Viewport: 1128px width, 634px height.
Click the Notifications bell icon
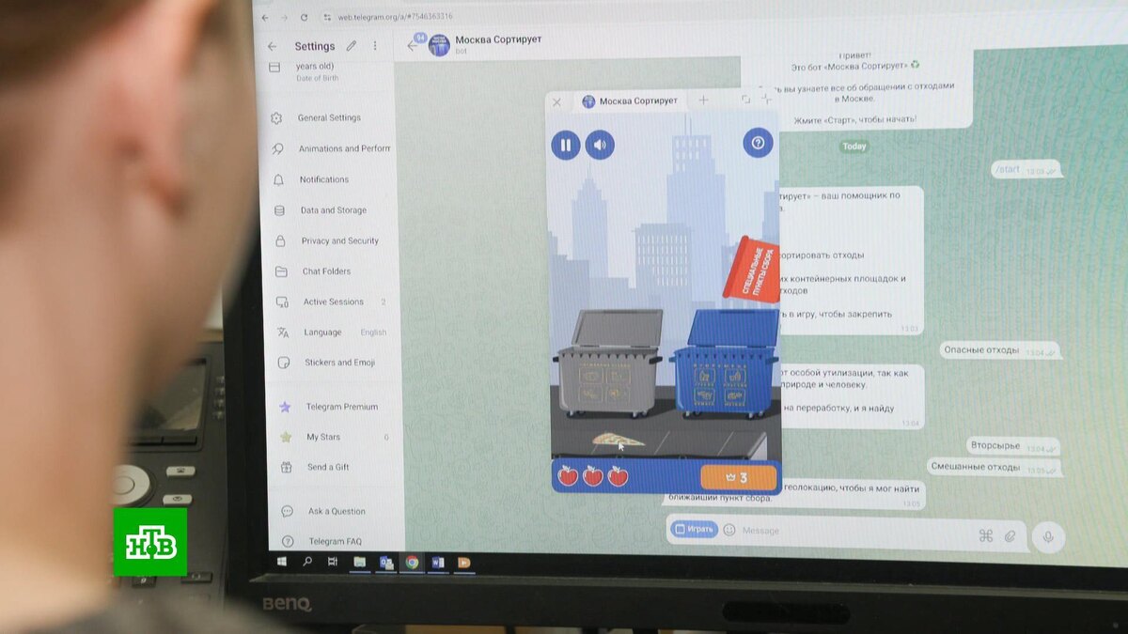(278, 179)
